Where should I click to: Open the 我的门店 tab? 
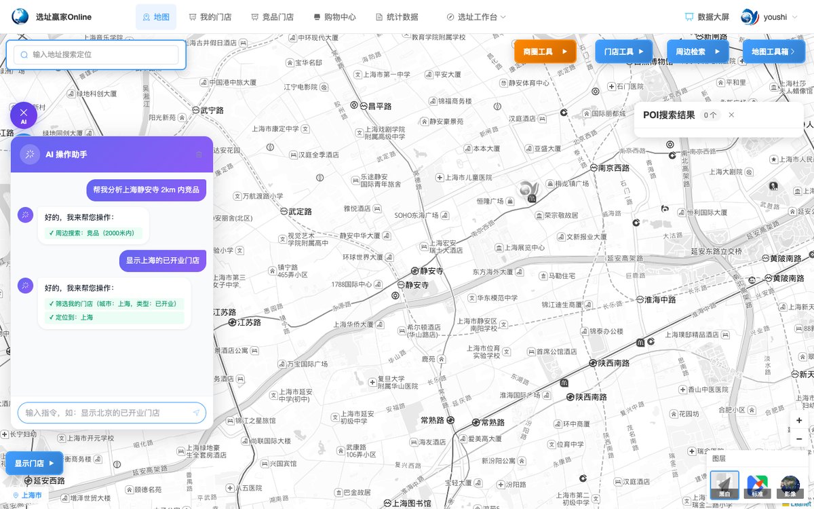click(x=210, y=17)
